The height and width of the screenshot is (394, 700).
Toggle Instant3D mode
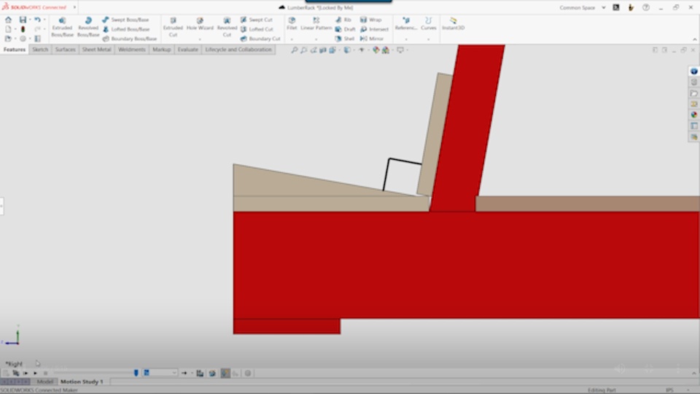pyautogui.click(x=453, y=24)
